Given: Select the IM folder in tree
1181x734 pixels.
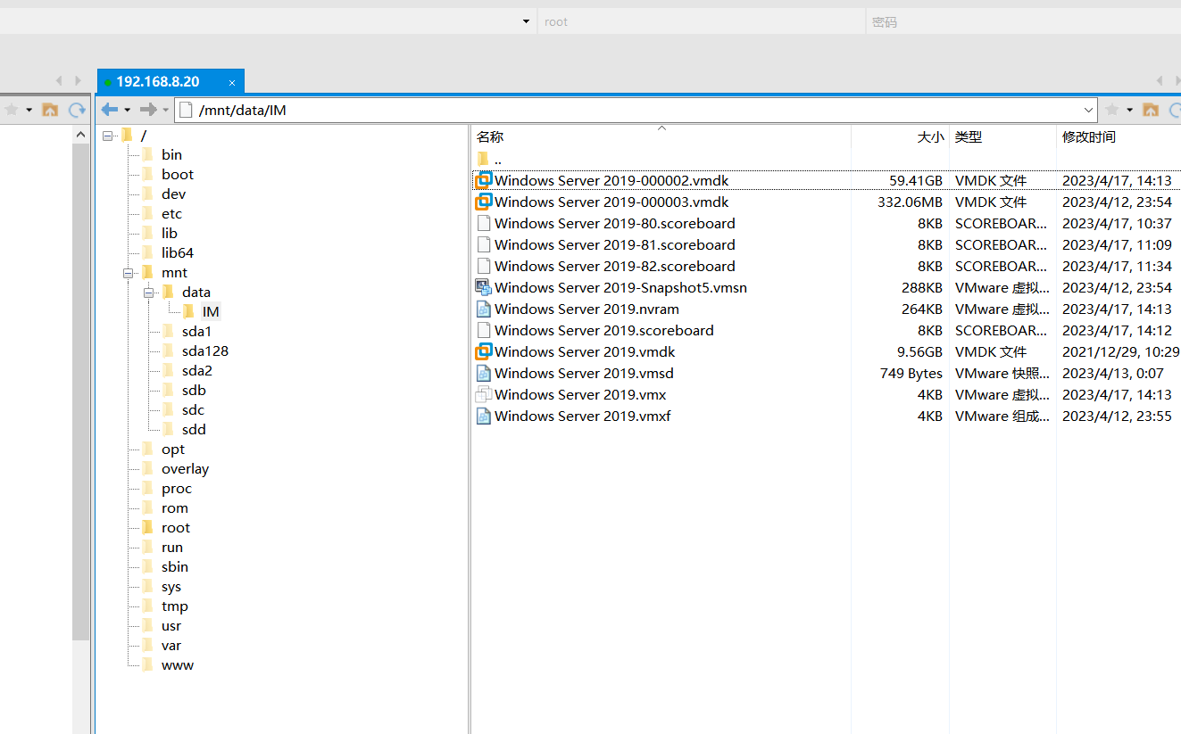Looking at the screenshot, I should (211, 312).
